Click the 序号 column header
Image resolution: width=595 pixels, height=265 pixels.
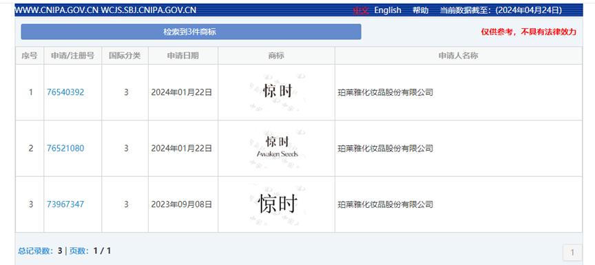[30, 56]
